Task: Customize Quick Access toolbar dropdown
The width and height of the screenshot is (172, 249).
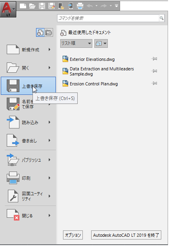Action: pos(117,6)
